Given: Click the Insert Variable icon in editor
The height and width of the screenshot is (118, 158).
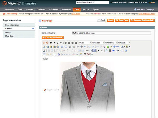Looking at the screenshot, I should (44, 43).
